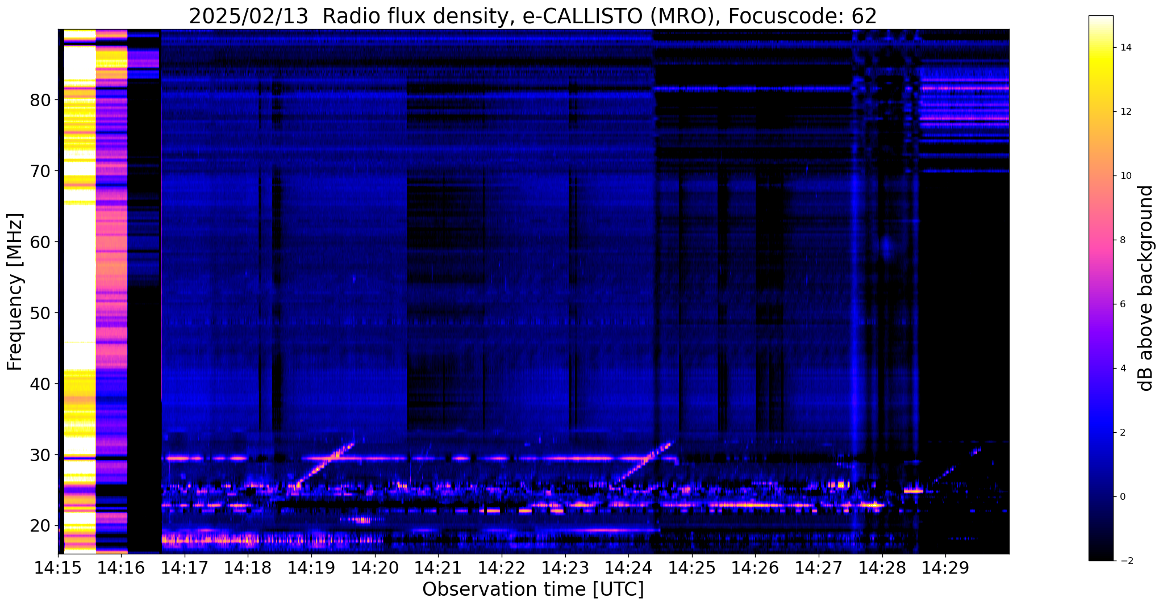Click the colorbar tick label 6

point(1122,304)
